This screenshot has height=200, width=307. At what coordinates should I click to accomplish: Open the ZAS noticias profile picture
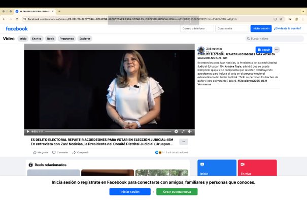coord(201,50)
